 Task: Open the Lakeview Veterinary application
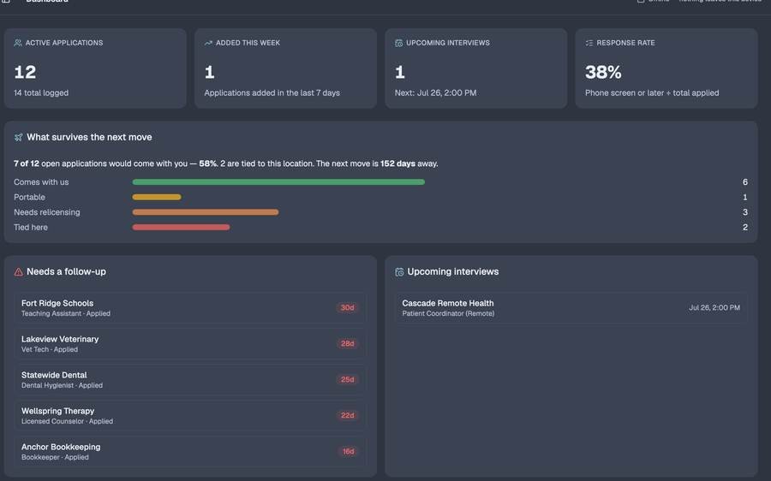click(x=190, y=344)
